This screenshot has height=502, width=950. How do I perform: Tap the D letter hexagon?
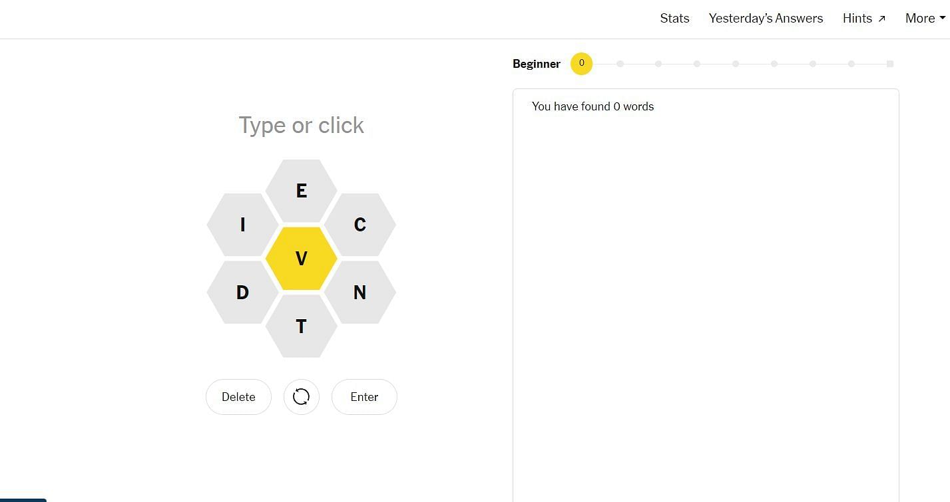click(x=242, y=292)
